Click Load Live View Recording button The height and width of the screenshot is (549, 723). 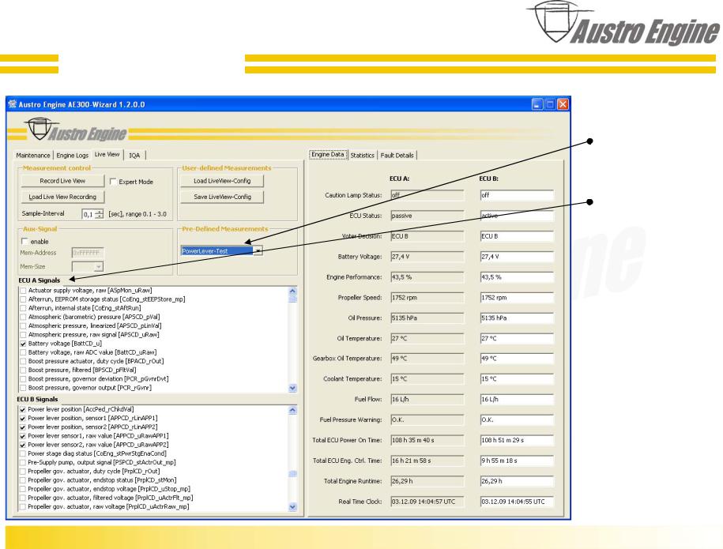(62, 197)
